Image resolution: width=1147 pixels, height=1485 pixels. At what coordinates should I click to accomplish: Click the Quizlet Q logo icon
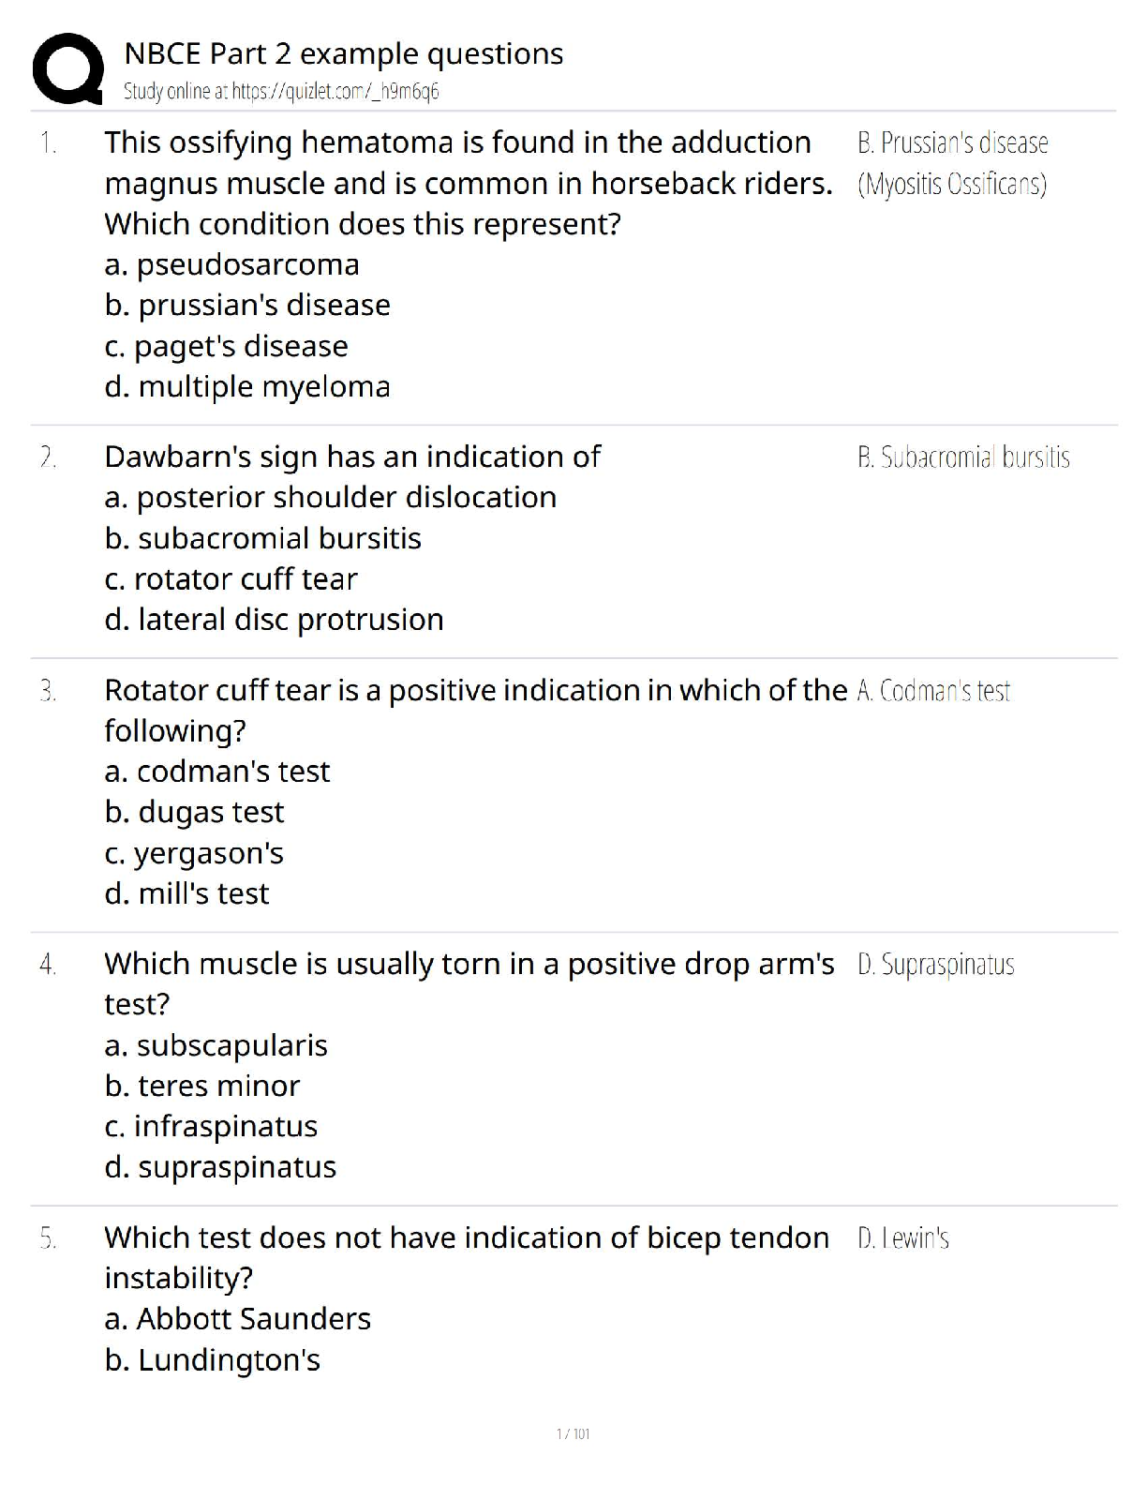point(67,67)
